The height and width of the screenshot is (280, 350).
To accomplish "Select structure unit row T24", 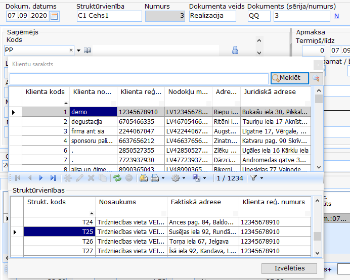I will pyautogui.click(x=161, y=222).
